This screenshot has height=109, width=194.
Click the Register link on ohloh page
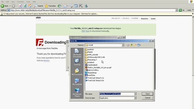coord(145,18)
